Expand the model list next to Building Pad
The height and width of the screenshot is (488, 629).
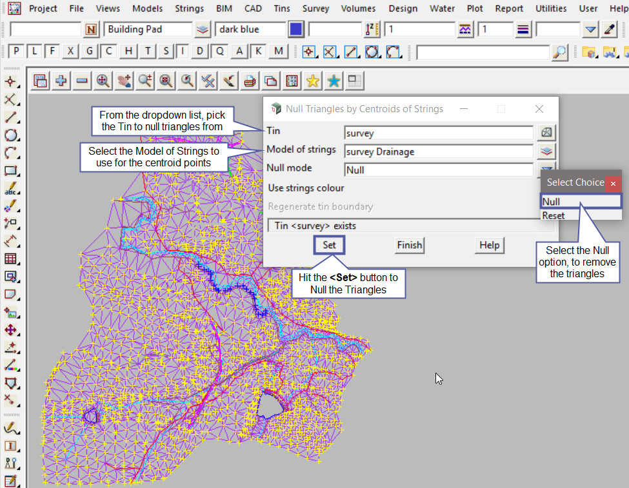[x=203, y=30]
